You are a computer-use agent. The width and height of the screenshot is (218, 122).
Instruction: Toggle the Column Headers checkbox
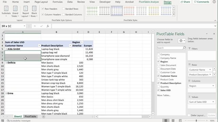tap(43, 14)
